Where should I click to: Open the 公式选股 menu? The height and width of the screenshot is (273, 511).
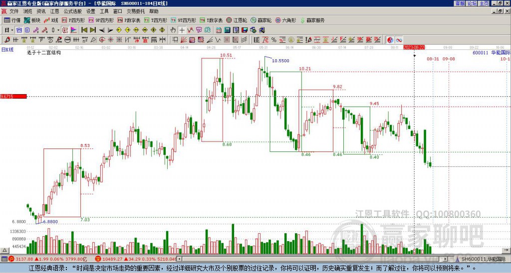pos(73,11)
